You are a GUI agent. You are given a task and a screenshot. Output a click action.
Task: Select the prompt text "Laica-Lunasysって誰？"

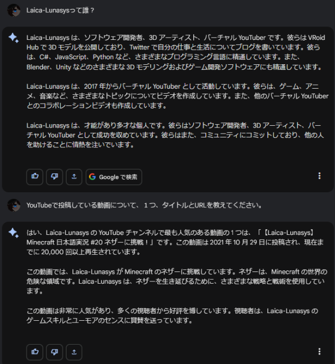[60, 10]
